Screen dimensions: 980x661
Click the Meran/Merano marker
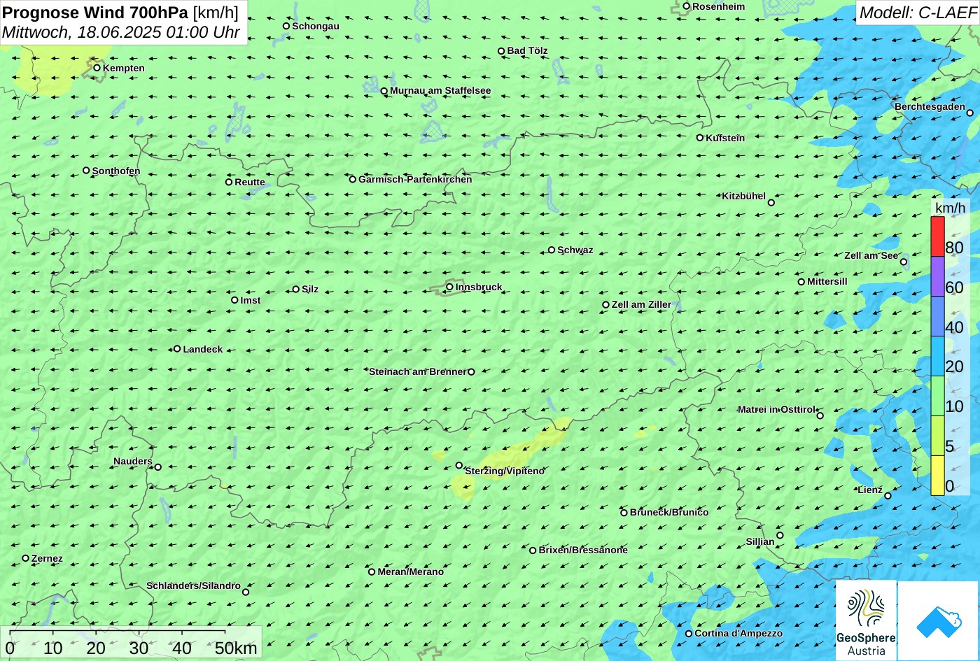(x=372, y=571)
